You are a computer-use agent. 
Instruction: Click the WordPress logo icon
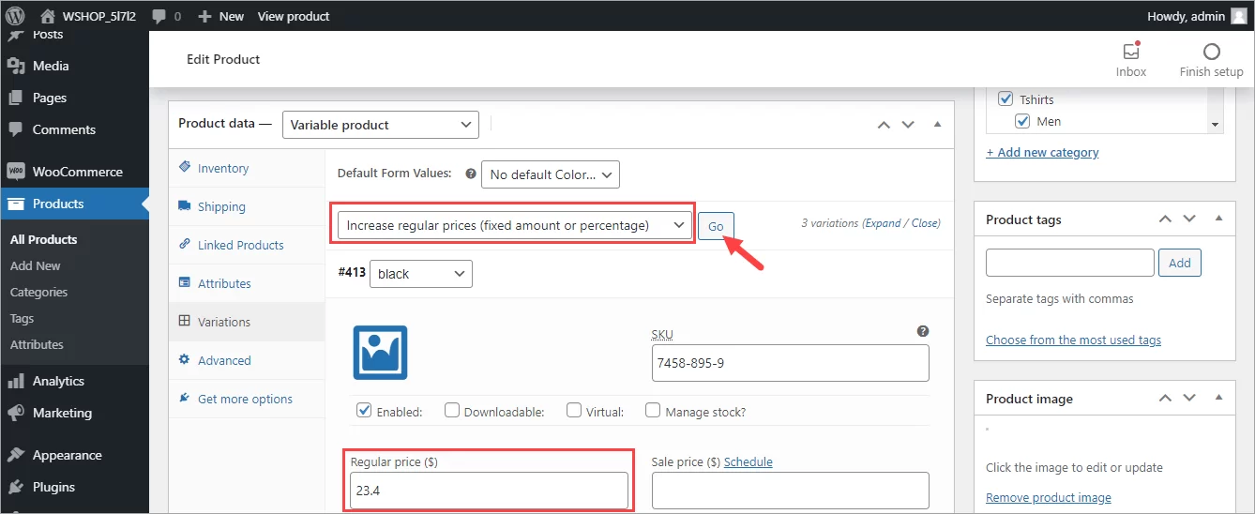(15, 16)
